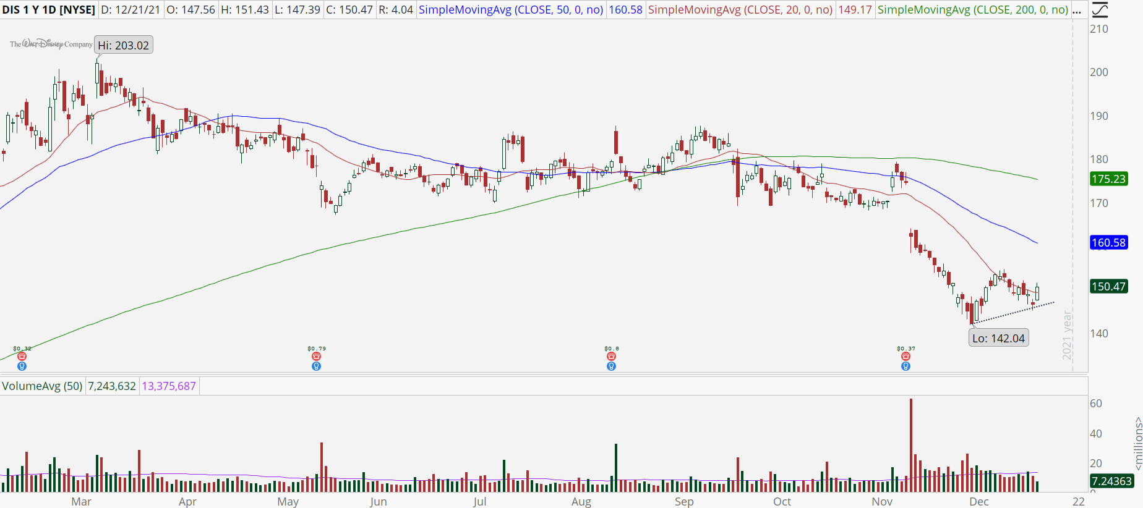Click the Nov label on the time axis
The image size is (1143, 508).
click(882, 501)
